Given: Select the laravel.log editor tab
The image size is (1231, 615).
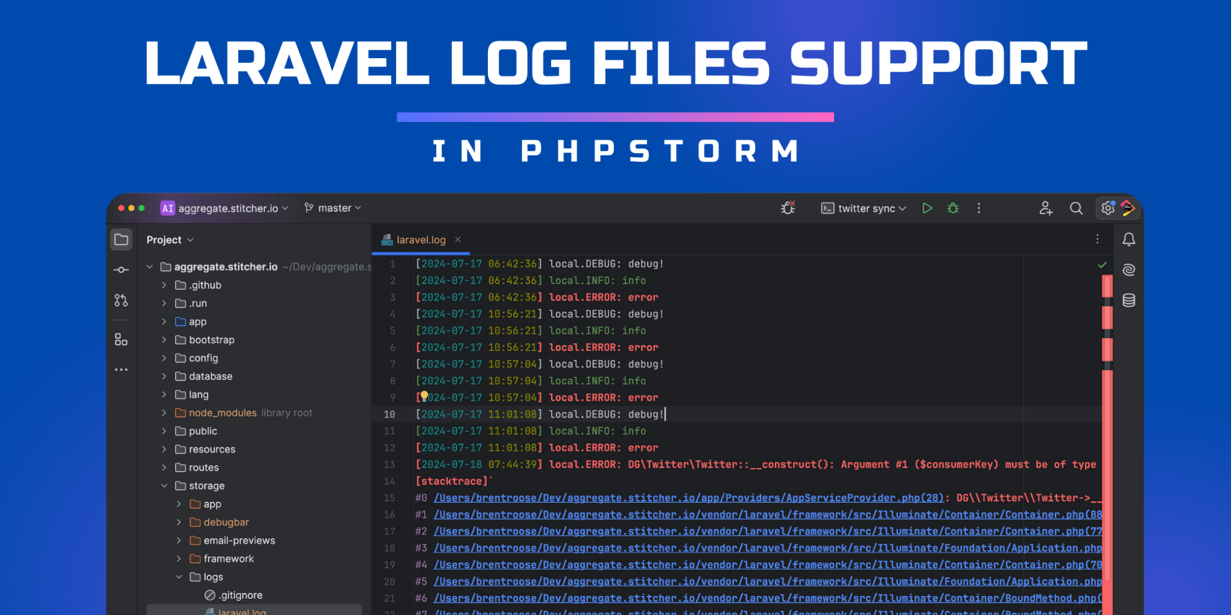Looking at the screenshot, I should (x=421, y=240).
